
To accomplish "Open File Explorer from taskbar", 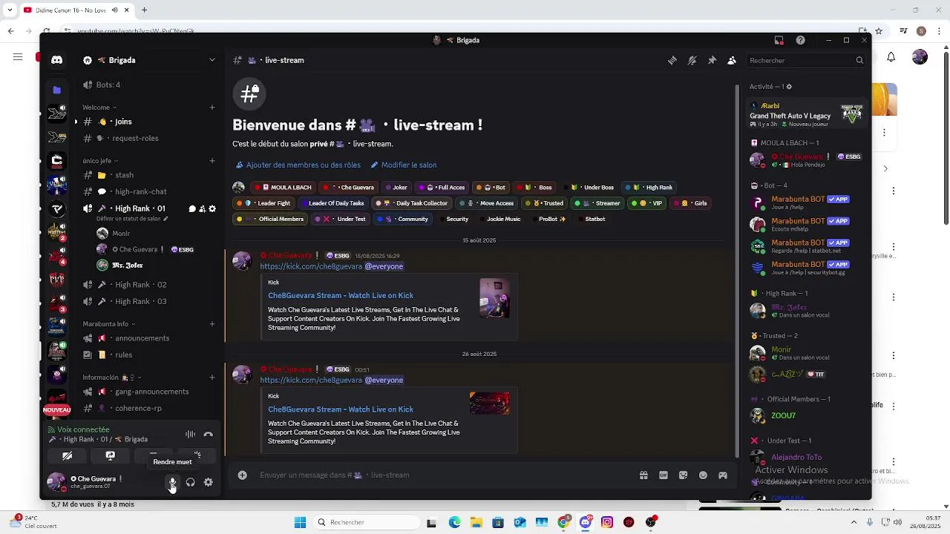I will [476, 523].
